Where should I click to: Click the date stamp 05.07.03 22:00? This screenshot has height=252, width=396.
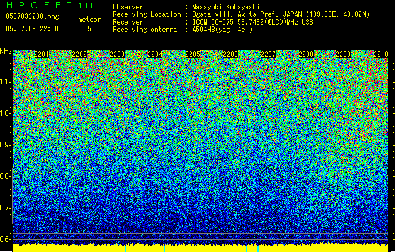click(32, 29)
